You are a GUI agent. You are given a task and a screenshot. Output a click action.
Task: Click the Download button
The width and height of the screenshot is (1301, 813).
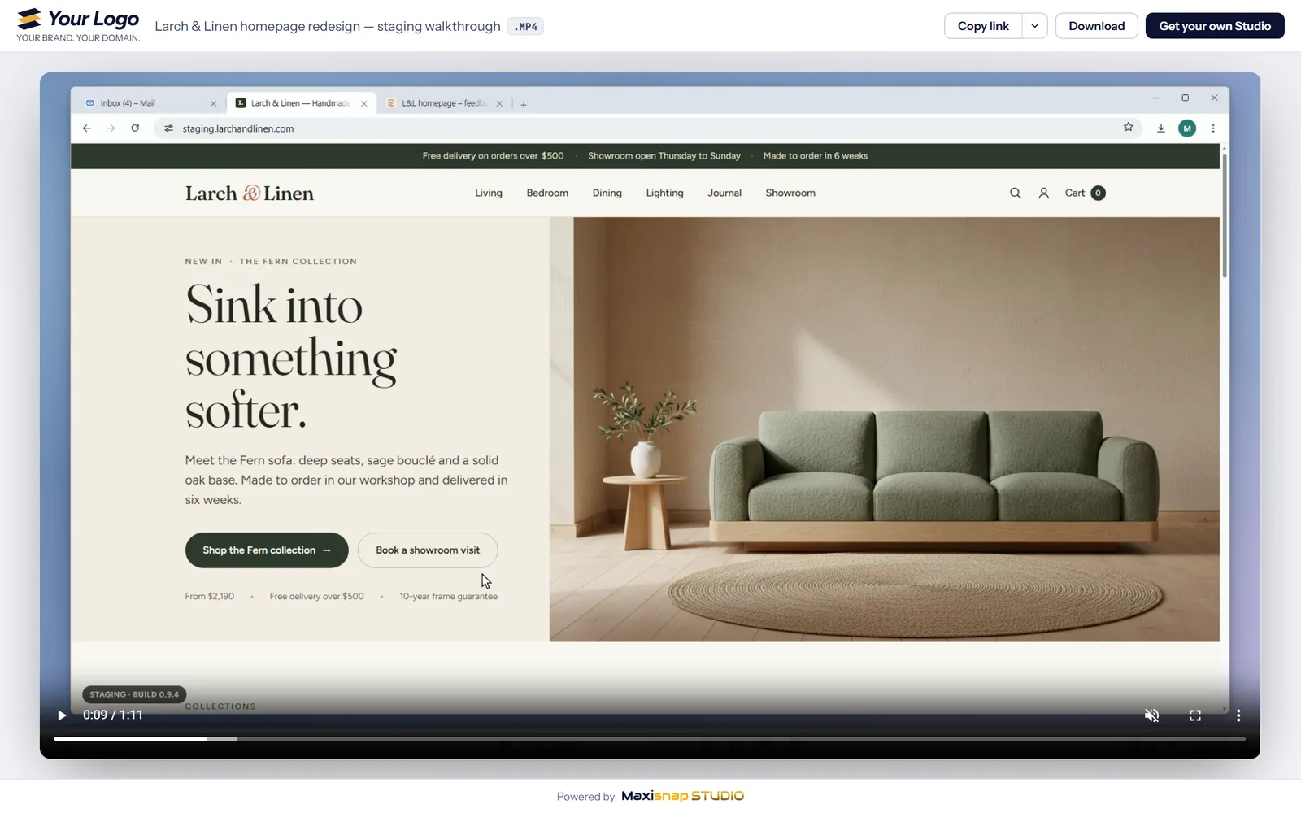[x=1096, y=26]
